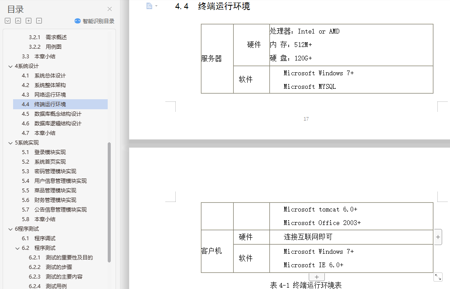Open dropdown arrow next to heading document icon
This screenshot has width=450, height=289.
pyautogui.click(x=157, y=6)
